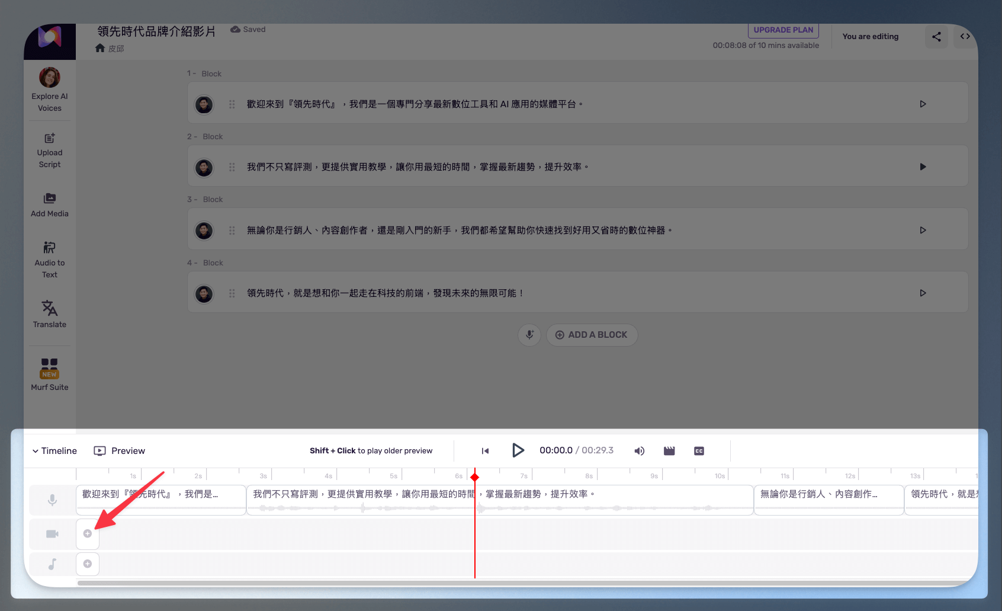Click the voice track microphone icon
1002x611 pixels.
(52, 500)
